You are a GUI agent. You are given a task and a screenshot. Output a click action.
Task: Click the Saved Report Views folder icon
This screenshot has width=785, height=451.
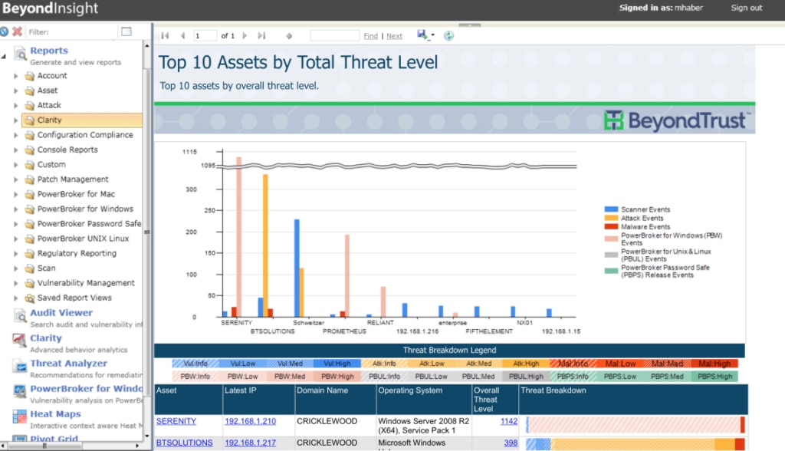pyautogui.click(x=30, y=298)
